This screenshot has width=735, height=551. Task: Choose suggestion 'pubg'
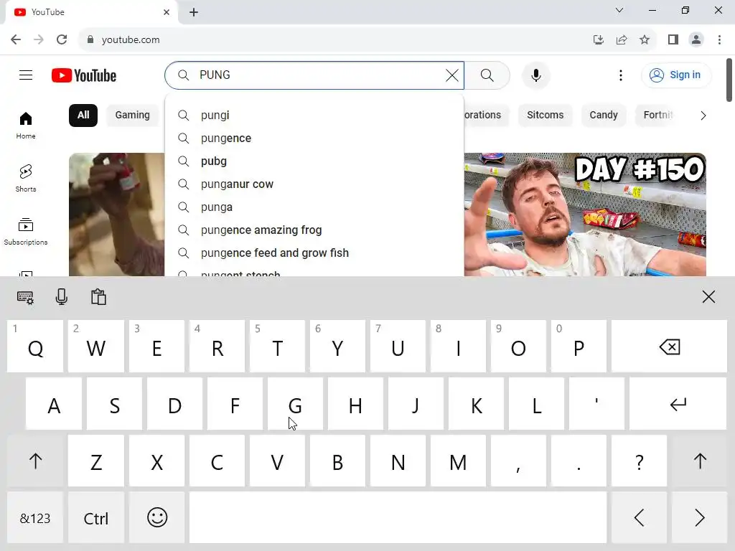[314, 161]
